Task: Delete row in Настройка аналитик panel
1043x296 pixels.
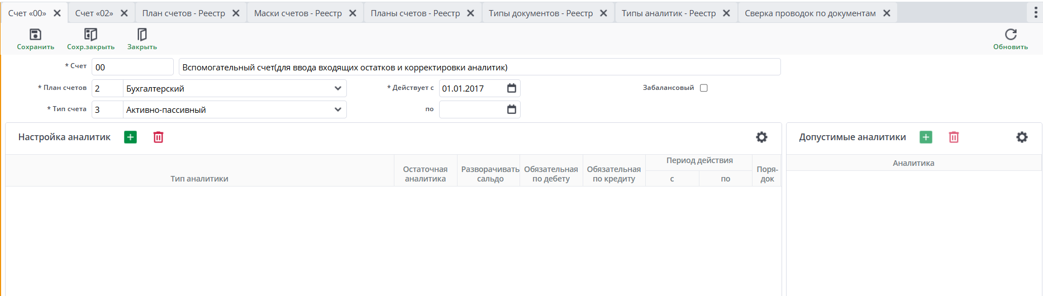Action: tap(158, 137)
